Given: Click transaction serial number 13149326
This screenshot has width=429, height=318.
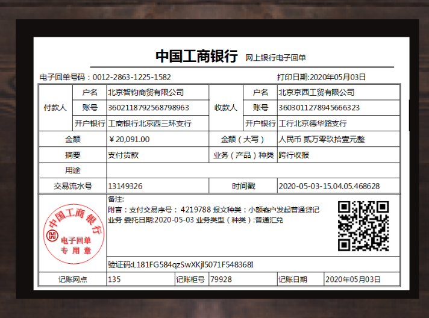Looking at the screenshot, I should (x=125, y=186).
